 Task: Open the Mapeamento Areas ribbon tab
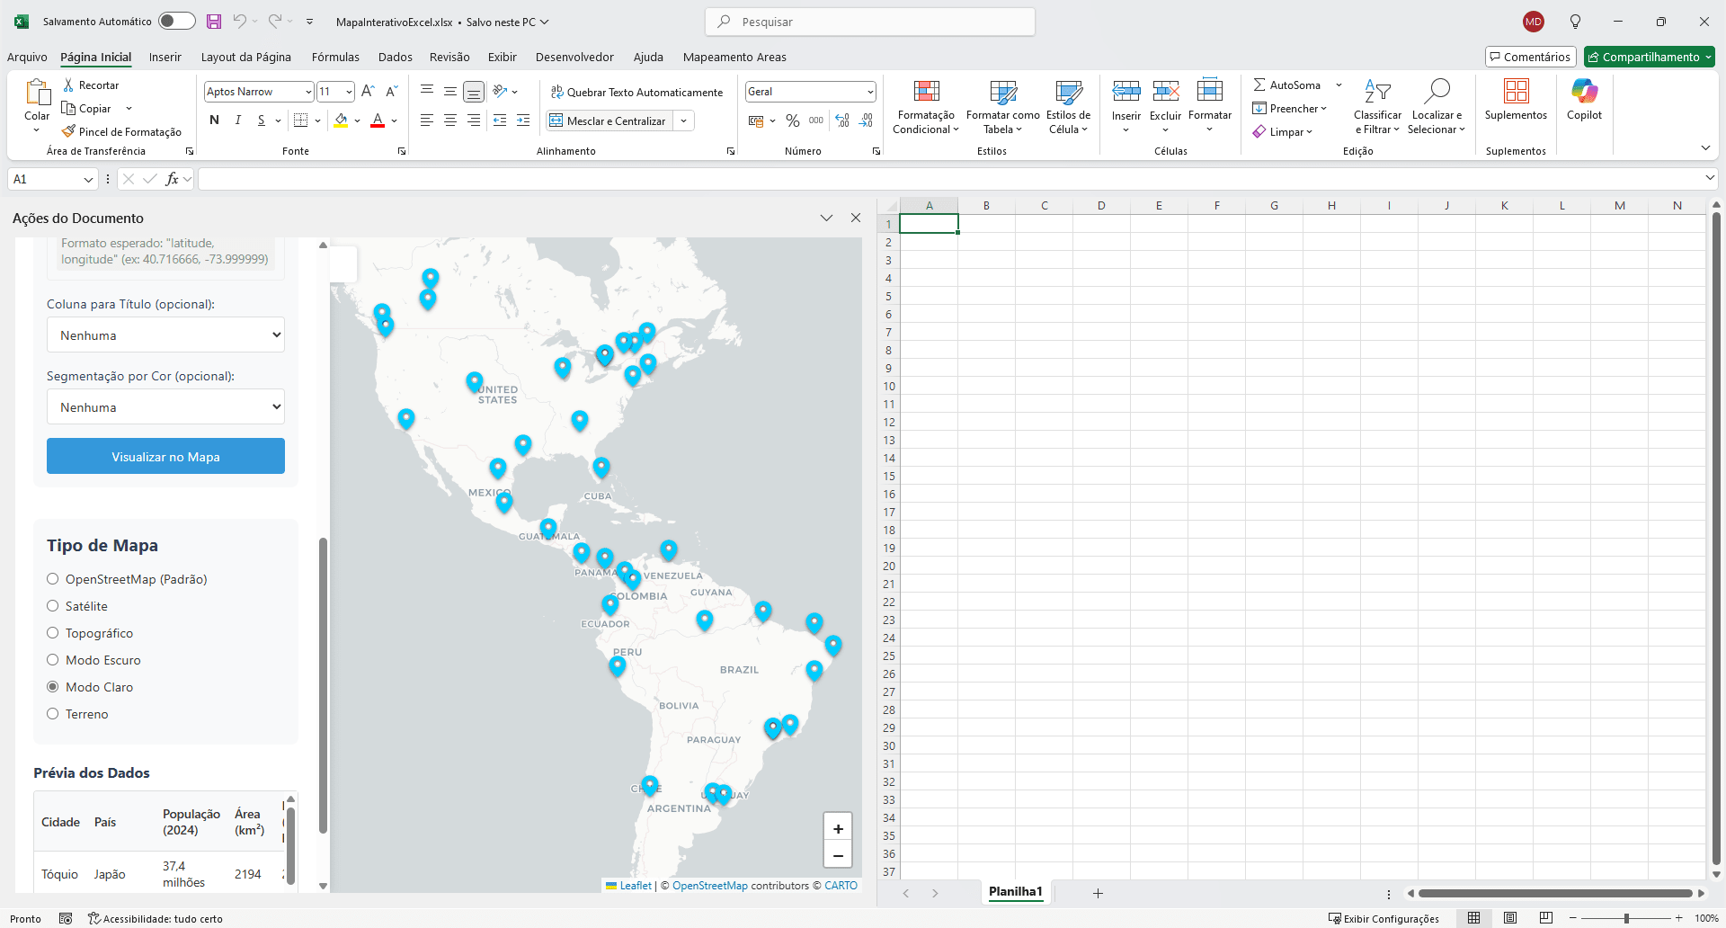point(734,57)
